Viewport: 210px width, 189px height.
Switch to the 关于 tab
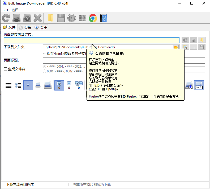point(41,28)
